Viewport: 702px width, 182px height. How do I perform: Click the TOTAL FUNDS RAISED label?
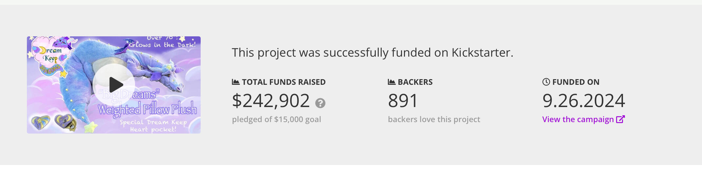tap(284, 82)
